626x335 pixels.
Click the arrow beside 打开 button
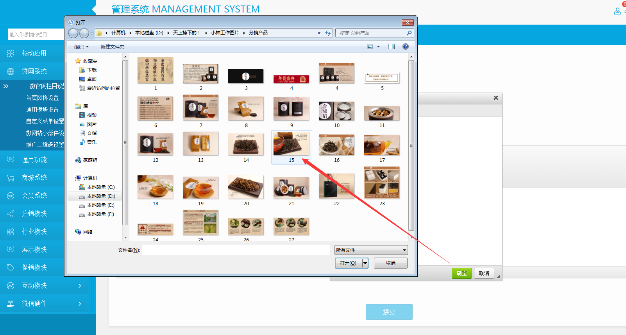[365, 263]
